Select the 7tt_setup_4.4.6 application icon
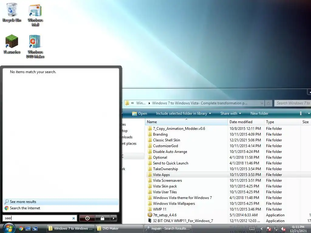This screenshot has height=233, width=311. (150, 215)
